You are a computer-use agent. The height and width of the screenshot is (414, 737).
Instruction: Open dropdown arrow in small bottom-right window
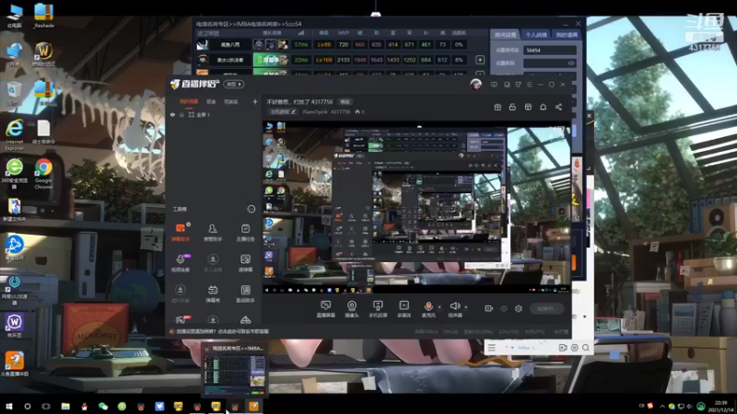pyautogui.click(x=512, y=348)
